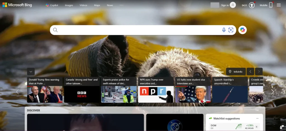Open the Rewards trophy icon
This screenshot has width=286, height=131.
(252, 5)
